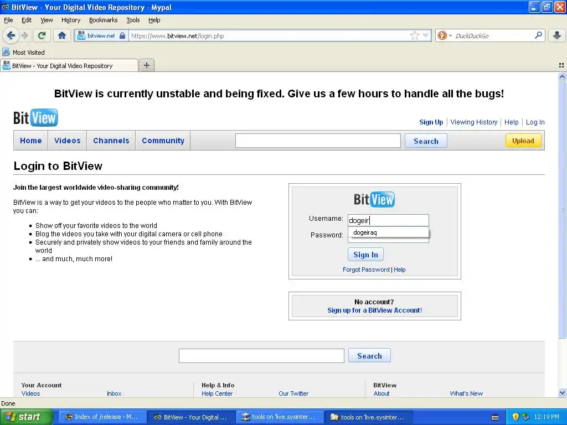The image size is (567, 425).
Task: Click the page scrollbar down arrow
Action: (x=562, y=393)
